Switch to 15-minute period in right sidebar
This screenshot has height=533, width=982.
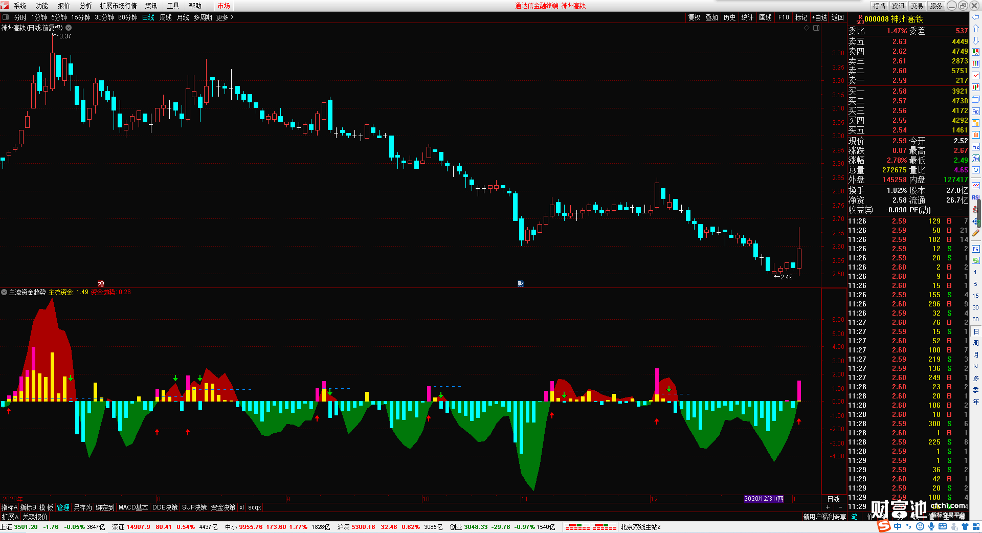(975, 296)
